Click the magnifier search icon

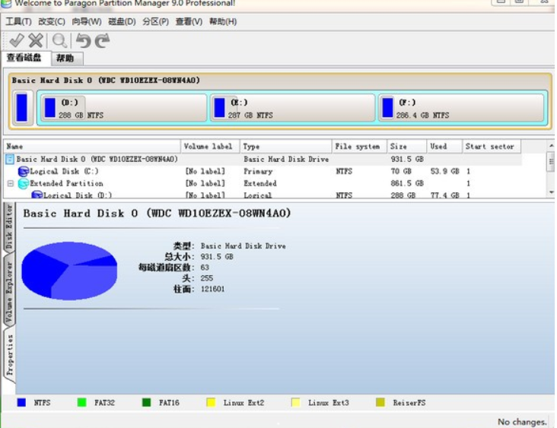pyautogui.click(x=59, y=40)
